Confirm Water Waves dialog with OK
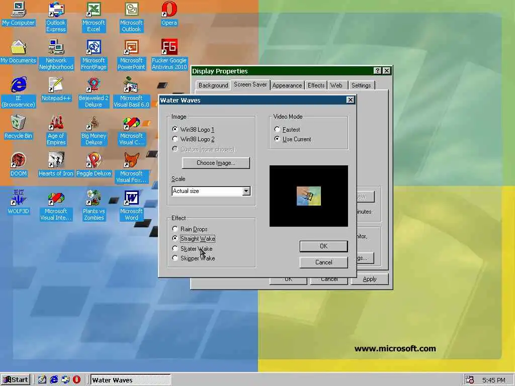The height and width of the screenshot is (386, 515). tap(323, 246)
